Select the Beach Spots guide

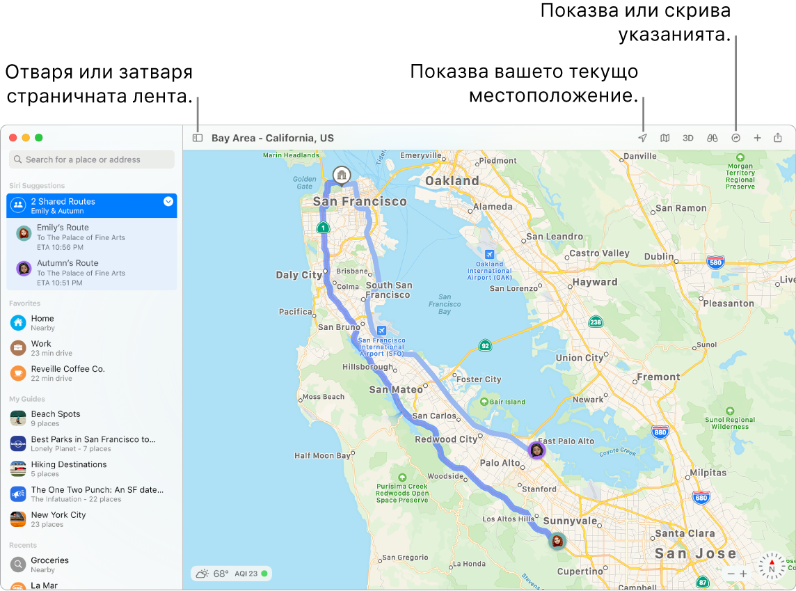(91, 418)
